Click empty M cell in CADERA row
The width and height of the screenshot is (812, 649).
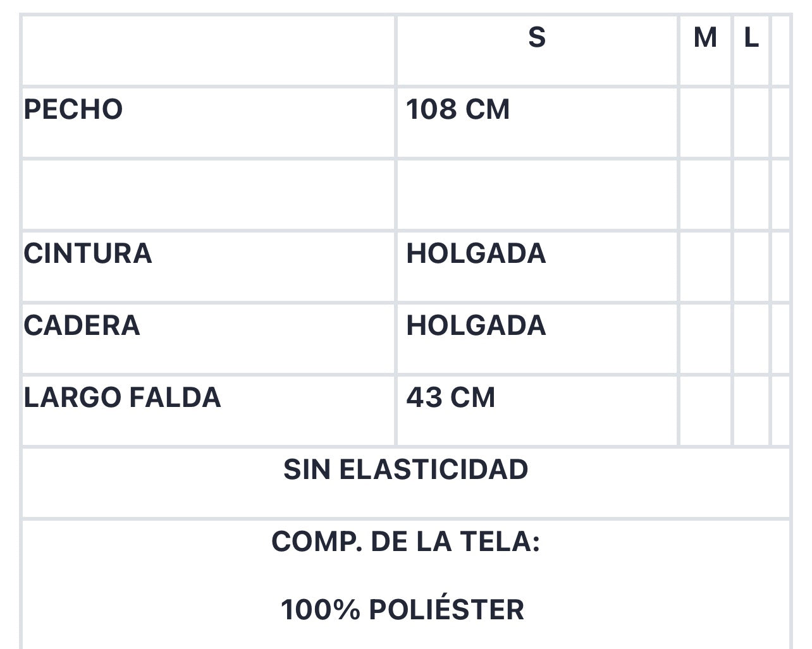[705, 339]
